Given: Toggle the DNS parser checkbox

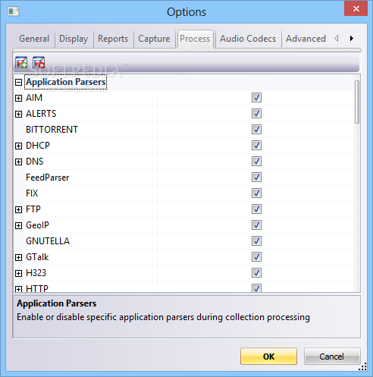Looking at the screenshot, I should [x=256, y=162].
